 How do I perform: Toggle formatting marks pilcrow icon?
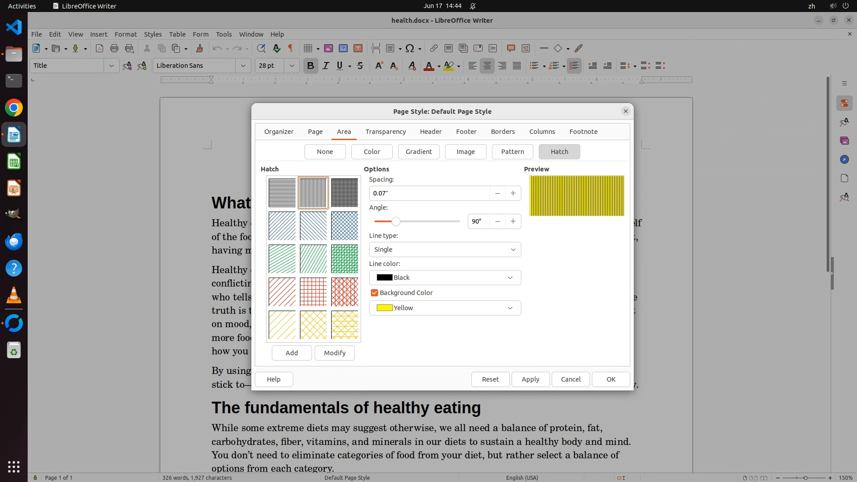[x=291, y=48]
